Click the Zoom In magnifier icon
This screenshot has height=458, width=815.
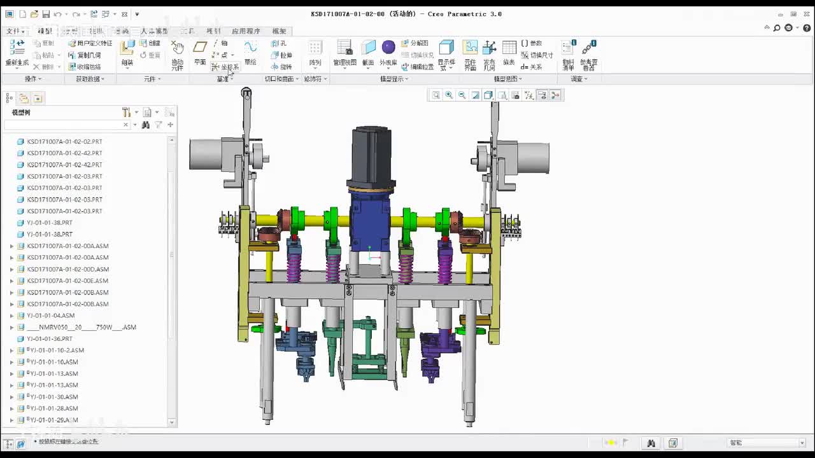coord(449,95)
